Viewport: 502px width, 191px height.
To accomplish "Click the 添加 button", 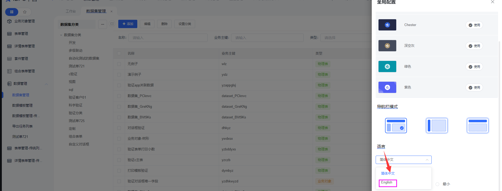I will click(128, 24).
